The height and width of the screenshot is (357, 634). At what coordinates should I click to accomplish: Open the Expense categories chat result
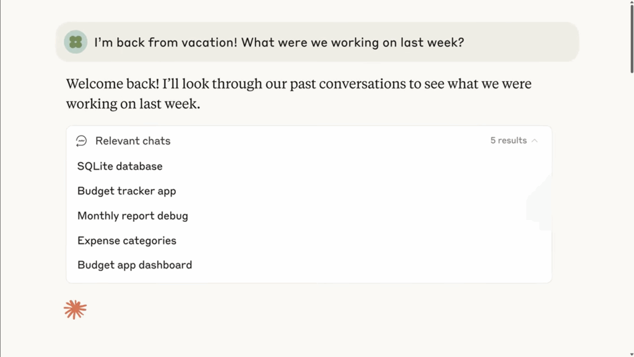click(127, 240)
